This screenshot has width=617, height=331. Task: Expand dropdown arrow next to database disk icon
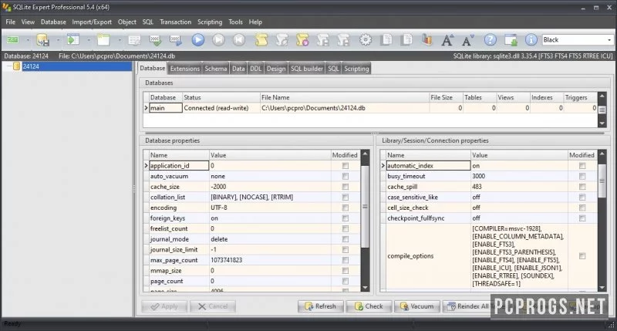coord(58,40)
